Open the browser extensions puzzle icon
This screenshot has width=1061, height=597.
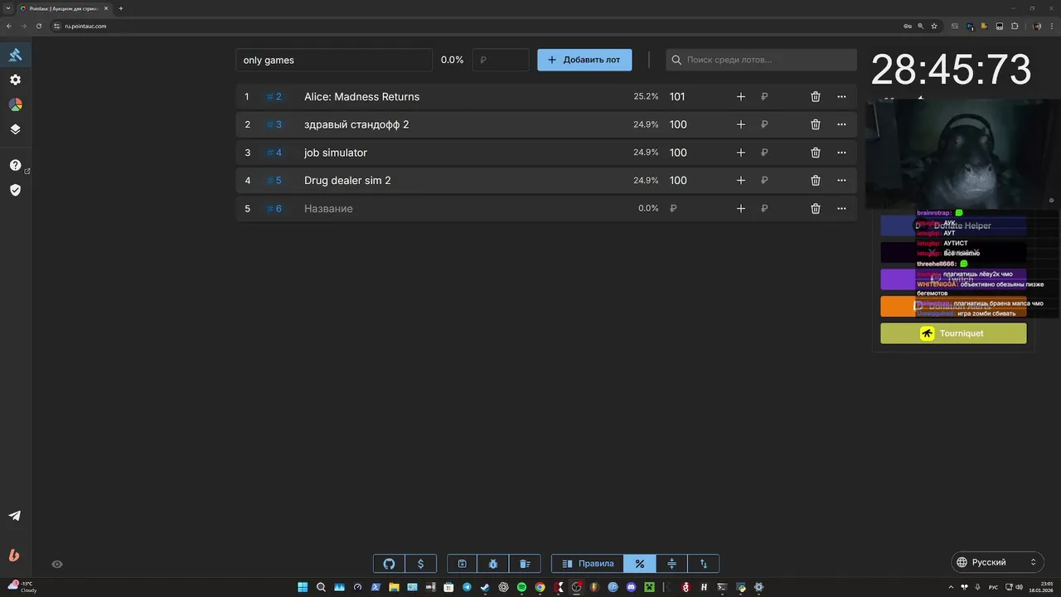[1015, 26]
